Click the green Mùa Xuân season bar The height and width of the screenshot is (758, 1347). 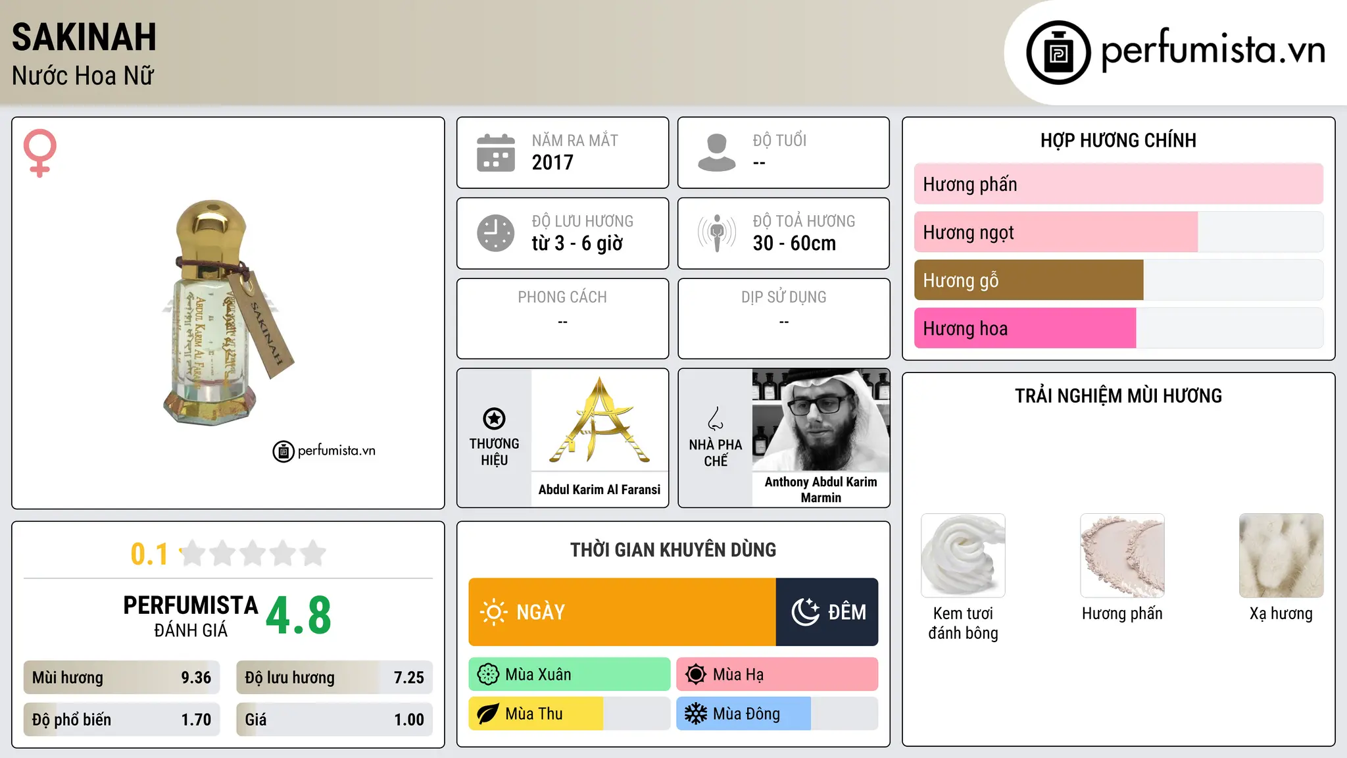point(570,674)
